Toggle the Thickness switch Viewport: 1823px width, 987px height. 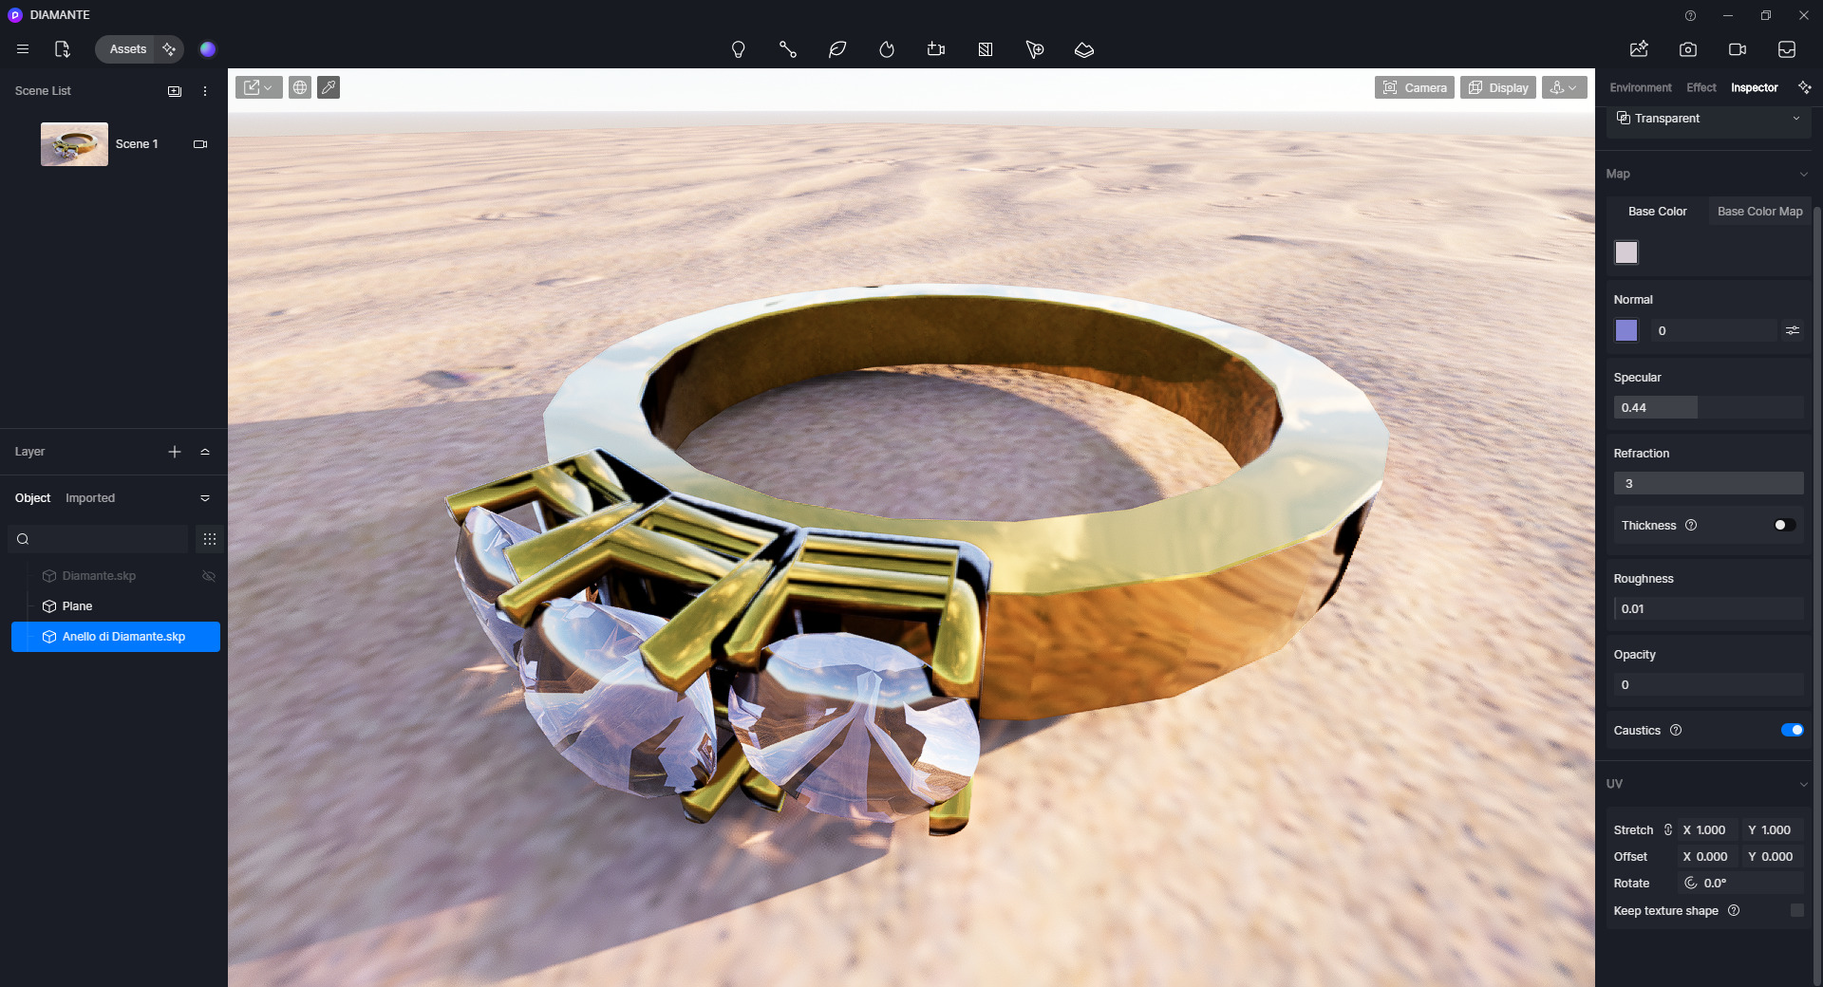point(1785,526)
